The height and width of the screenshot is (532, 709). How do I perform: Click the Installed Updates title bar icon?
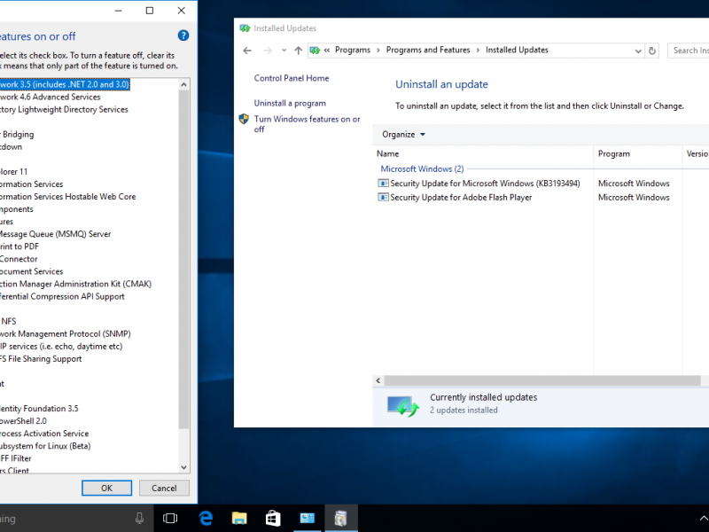245,28
